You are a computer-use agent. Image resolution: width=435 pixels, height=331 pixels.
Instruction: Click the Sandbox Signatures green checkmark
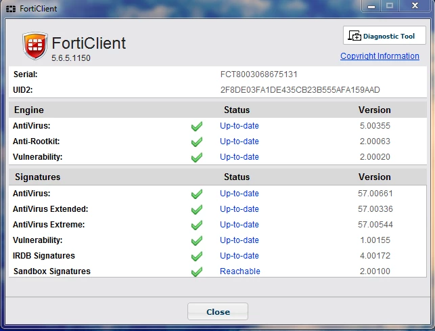pyautogui.click(x=197, y=271)
